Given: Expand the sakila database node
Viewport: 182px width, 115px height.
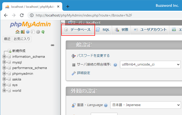Looking at the screenshot, I should click(x=4, y=79).
